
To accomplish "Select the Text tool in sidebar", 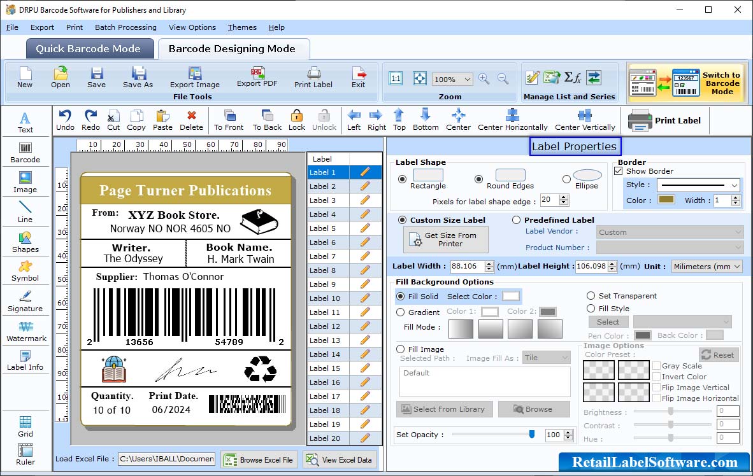I will pos(25,122).
